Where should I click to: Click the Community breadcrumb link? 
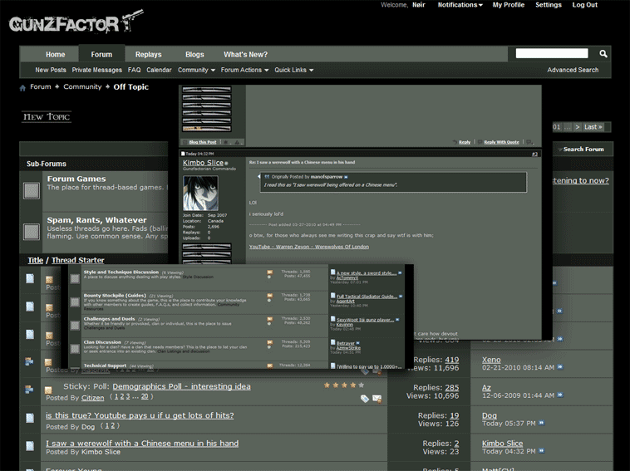point(82,86)
